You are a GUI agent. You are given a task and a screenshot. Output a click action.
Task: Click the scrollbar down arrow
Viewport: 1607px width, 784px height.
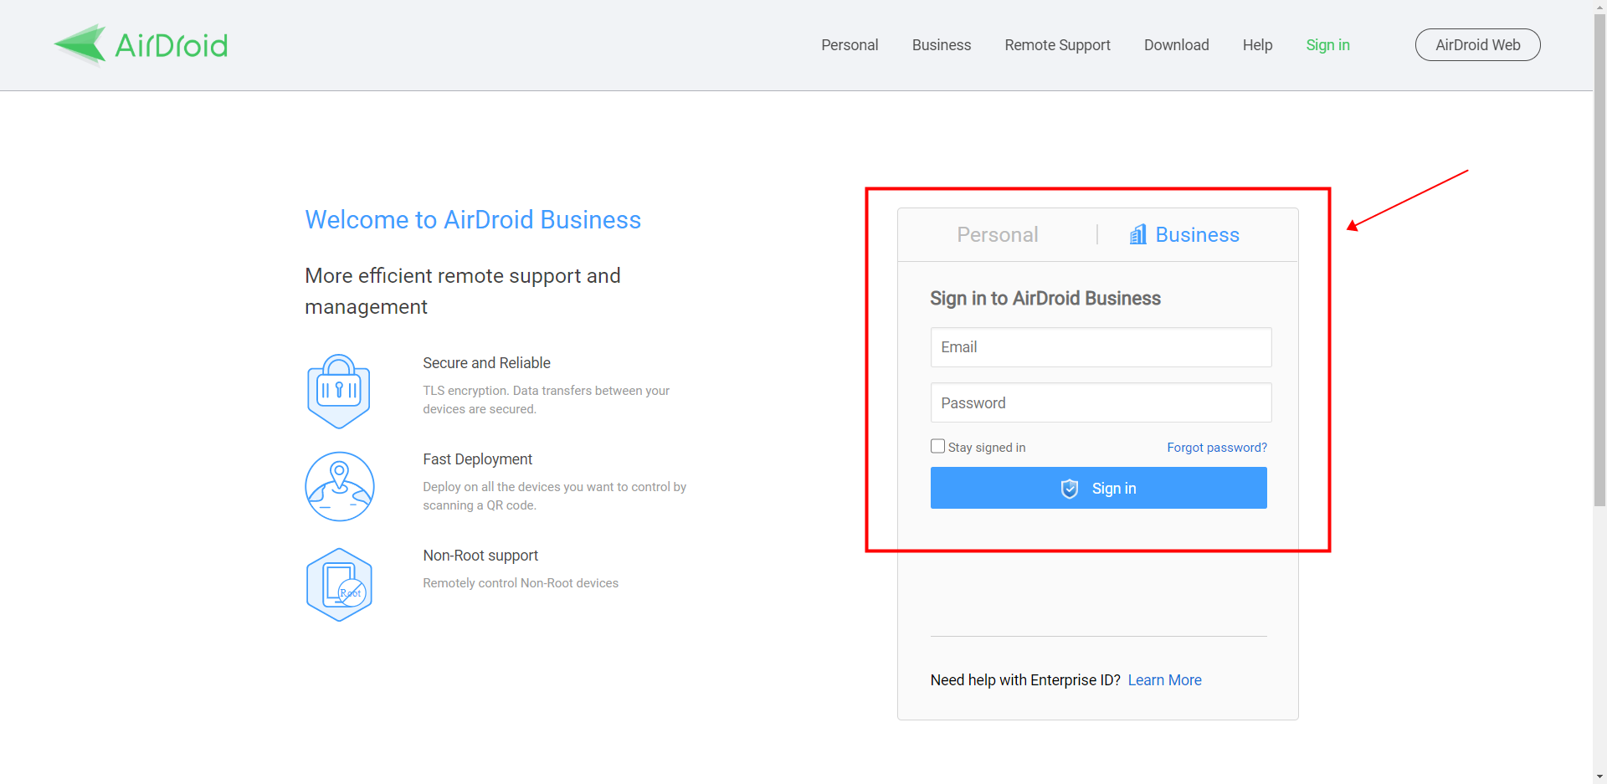[1599, 776]
